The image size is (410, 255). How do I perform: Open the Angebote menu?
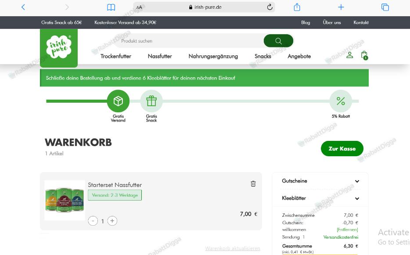pos(299,56)
